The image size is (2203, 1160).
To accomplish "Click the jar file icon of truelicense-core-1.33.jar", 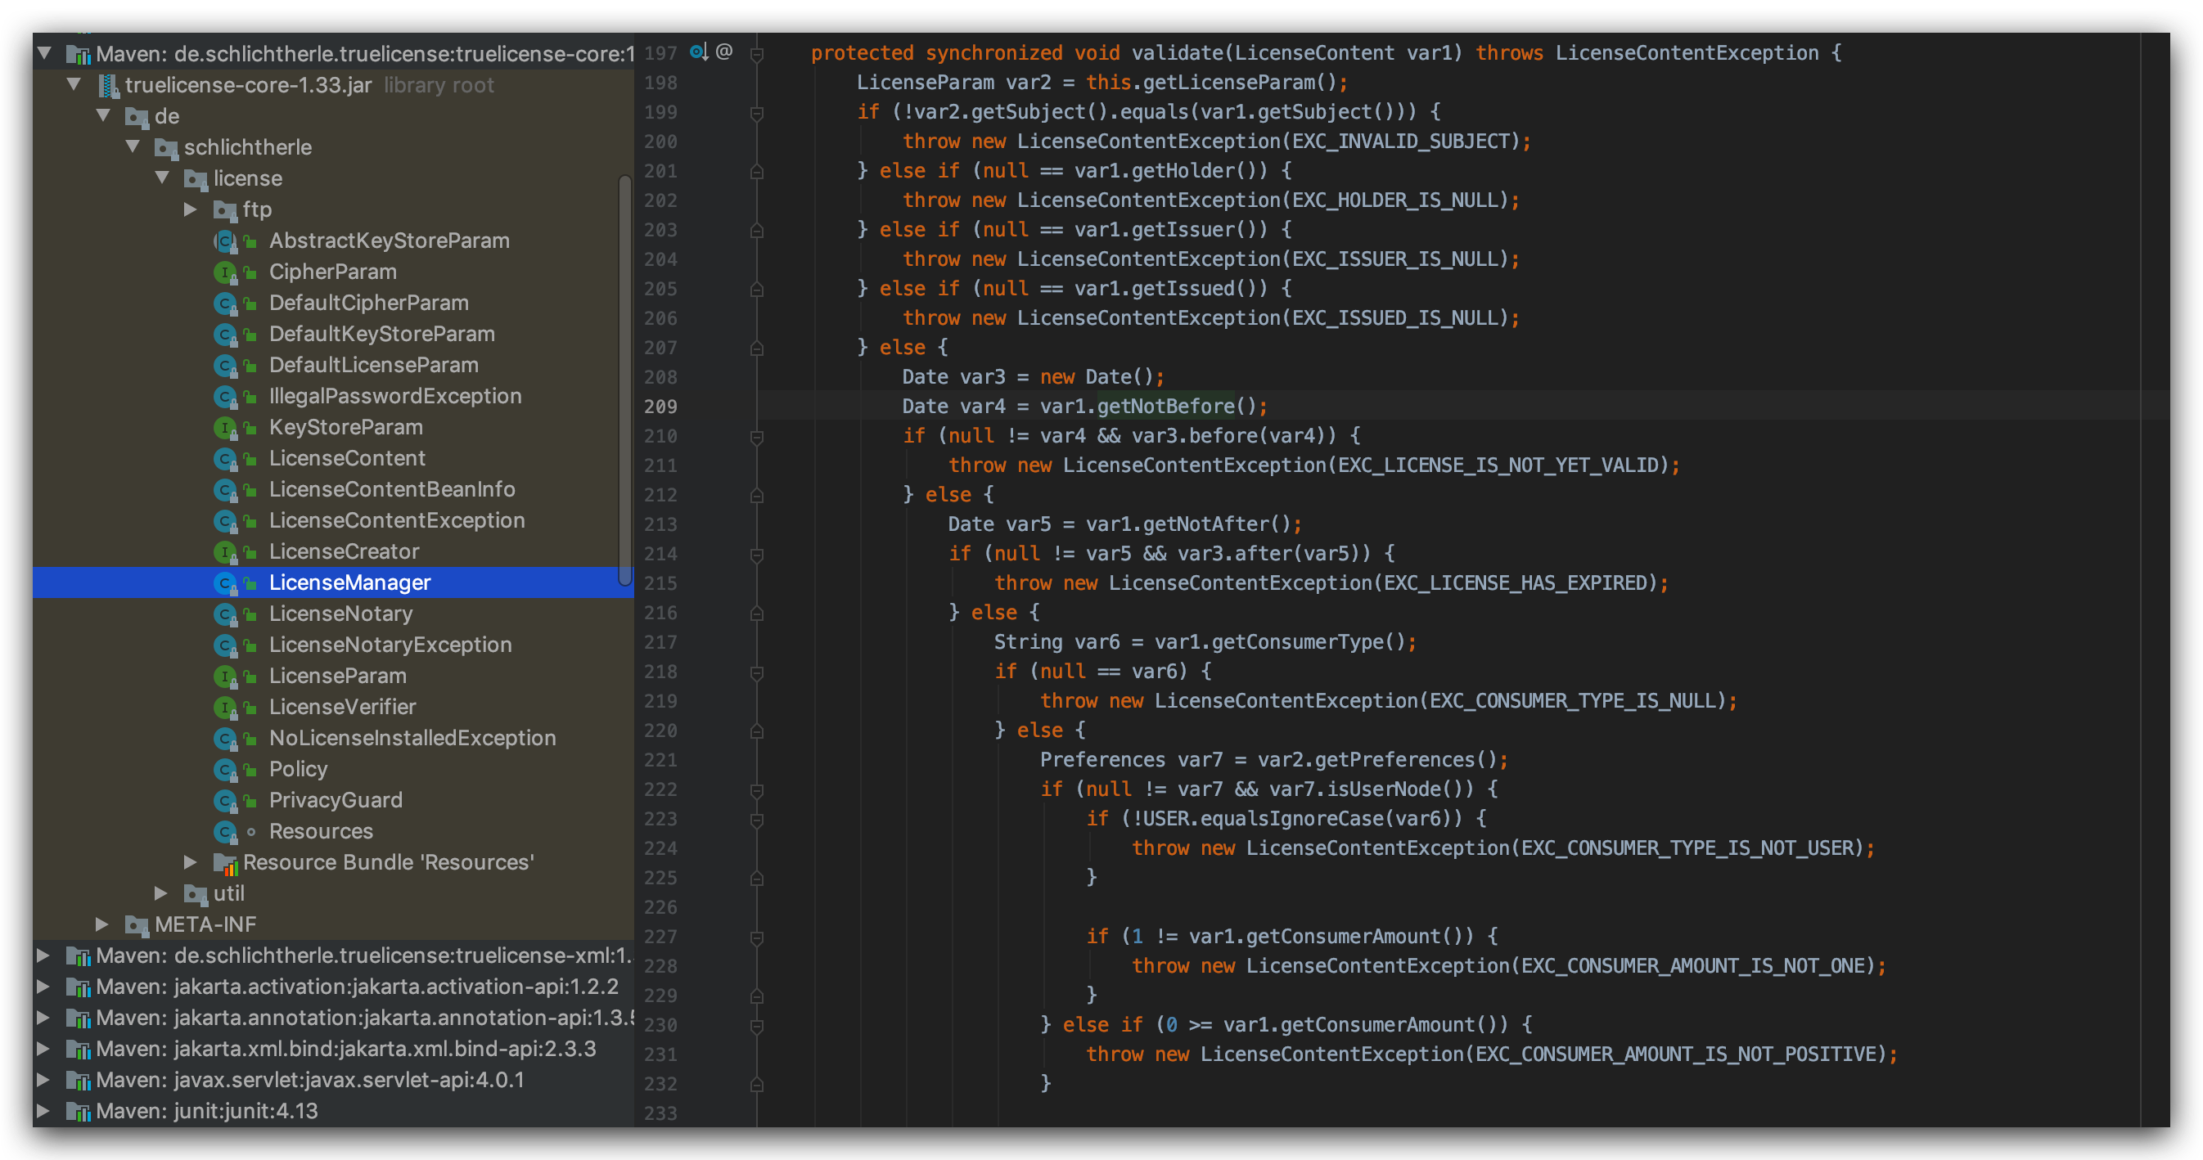I will [x=109, y=85].
